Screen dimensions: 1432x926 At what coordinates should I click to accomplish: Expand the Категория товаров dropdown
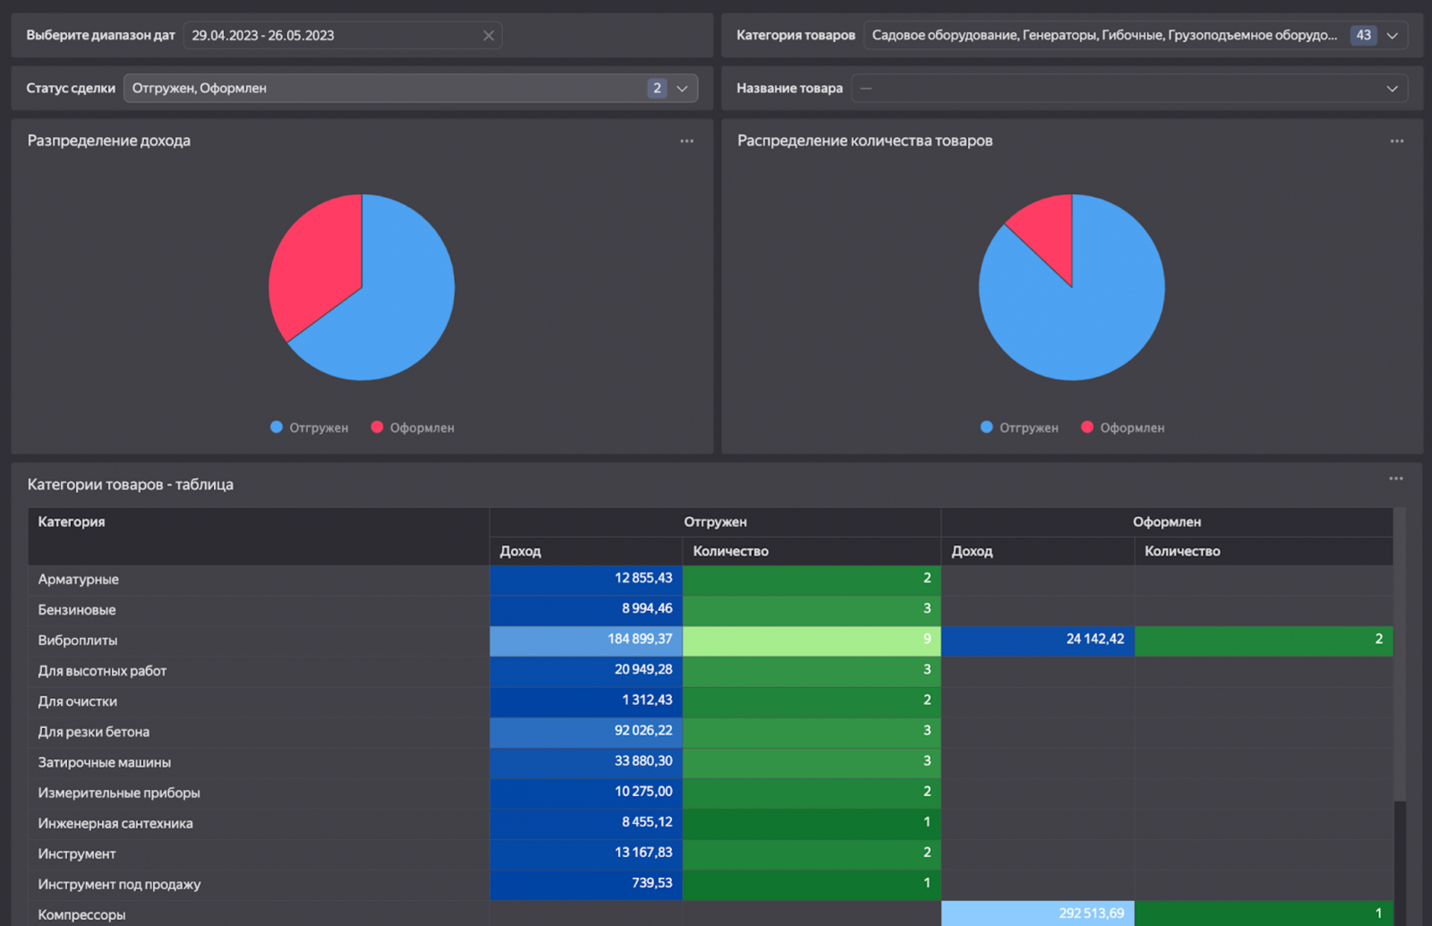pos(1392,36)
